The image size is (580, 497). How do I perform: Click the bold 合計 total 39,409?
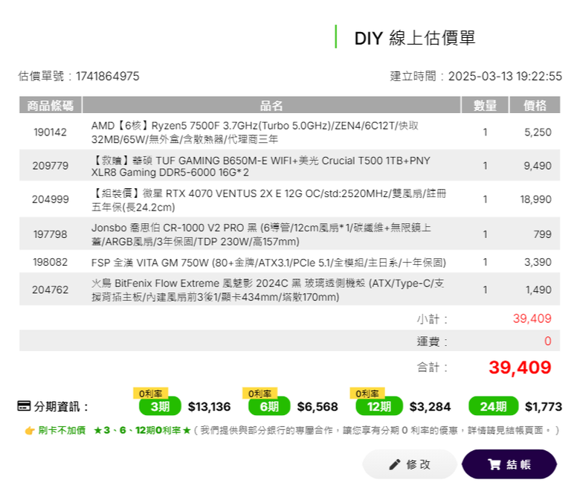coord(520,368)
